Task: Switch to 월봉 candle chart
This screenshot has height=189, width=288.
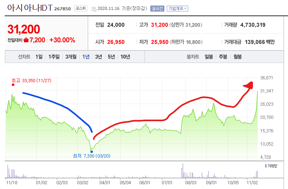Action: (x=237, y=57)
